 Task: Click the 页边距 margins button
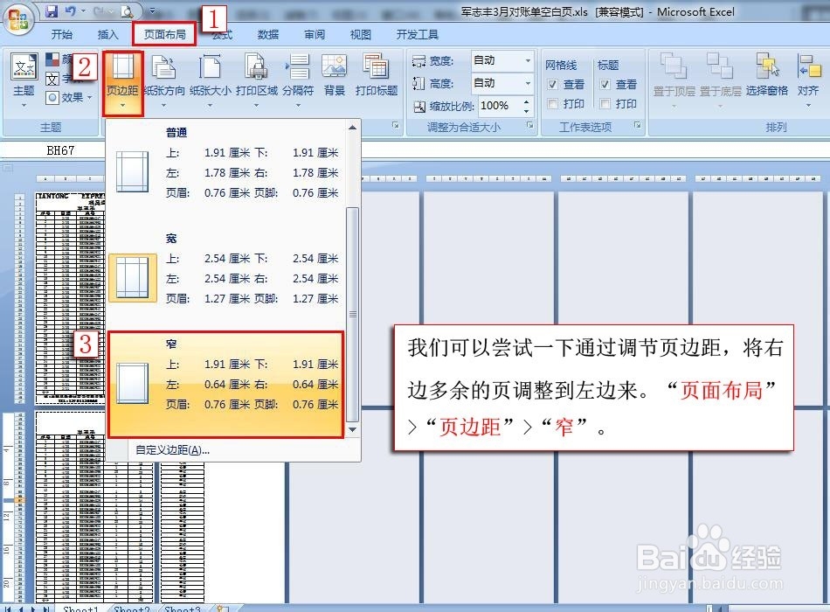tap(123, 83)
